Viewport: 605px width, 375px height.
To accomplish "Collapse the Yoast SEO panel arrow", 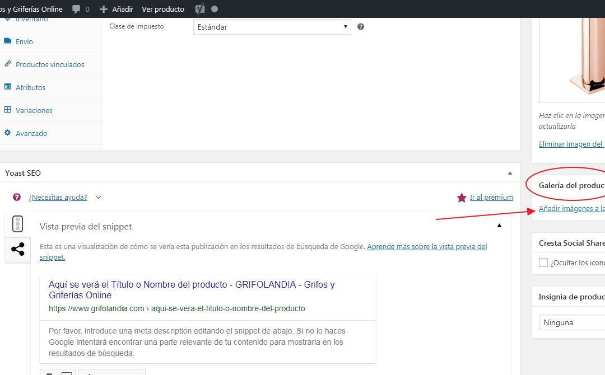I will coord(510,173).
